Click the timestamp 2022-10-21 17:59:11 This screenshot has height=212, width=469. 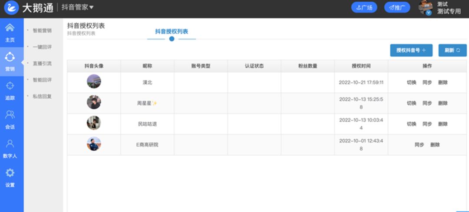click(361, 82)
